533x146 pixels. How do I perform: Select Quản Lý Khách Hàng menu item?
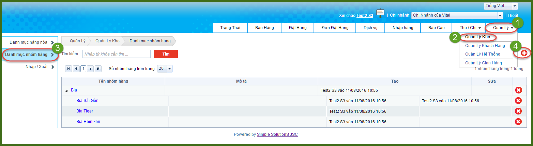pyautogui.click(x=485, y=46)
